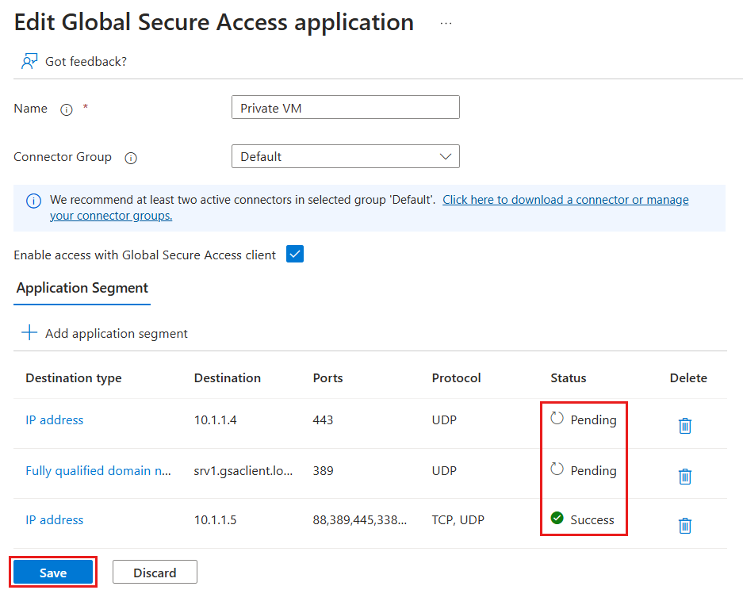
Task: Click the Got feedback person icon
Action: (29, 62)
